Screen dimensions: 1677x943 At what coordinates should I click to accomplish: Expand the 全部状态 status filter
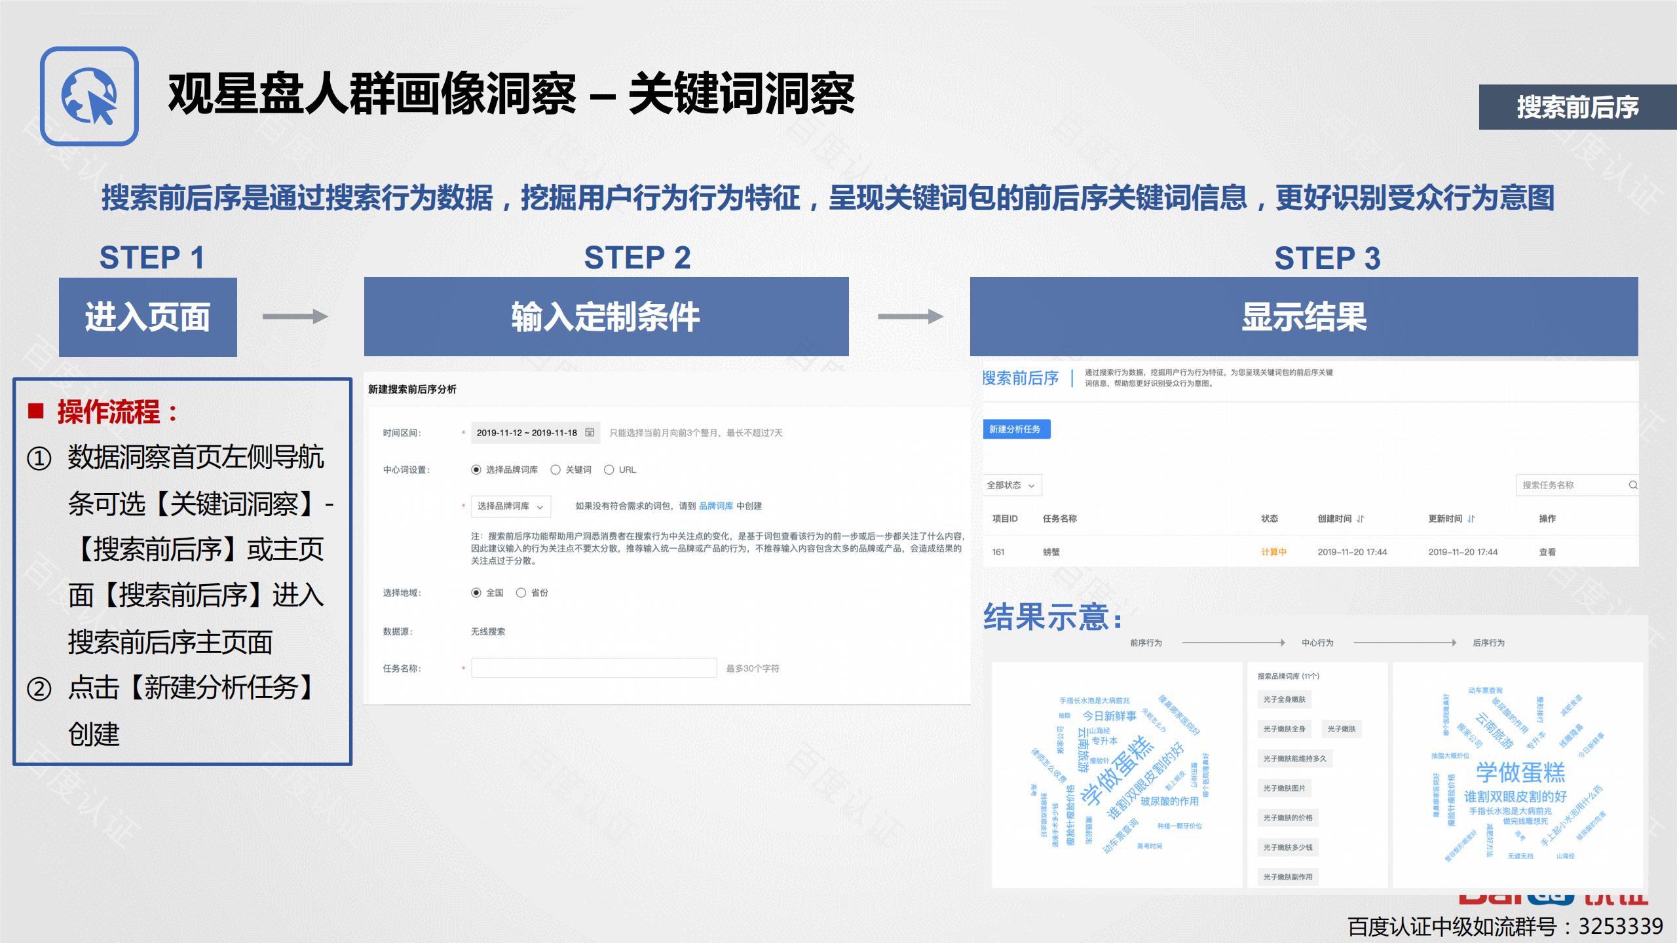(1012, 485)
